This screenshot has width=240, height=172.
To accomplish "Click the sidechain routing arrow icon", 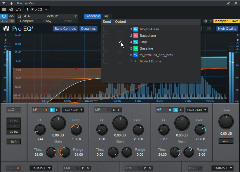I will 106,16.
